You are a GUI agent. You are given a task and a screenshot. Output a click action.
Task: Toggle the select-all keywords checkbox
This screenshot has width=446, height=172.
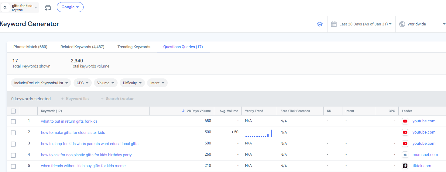[13, 111]
